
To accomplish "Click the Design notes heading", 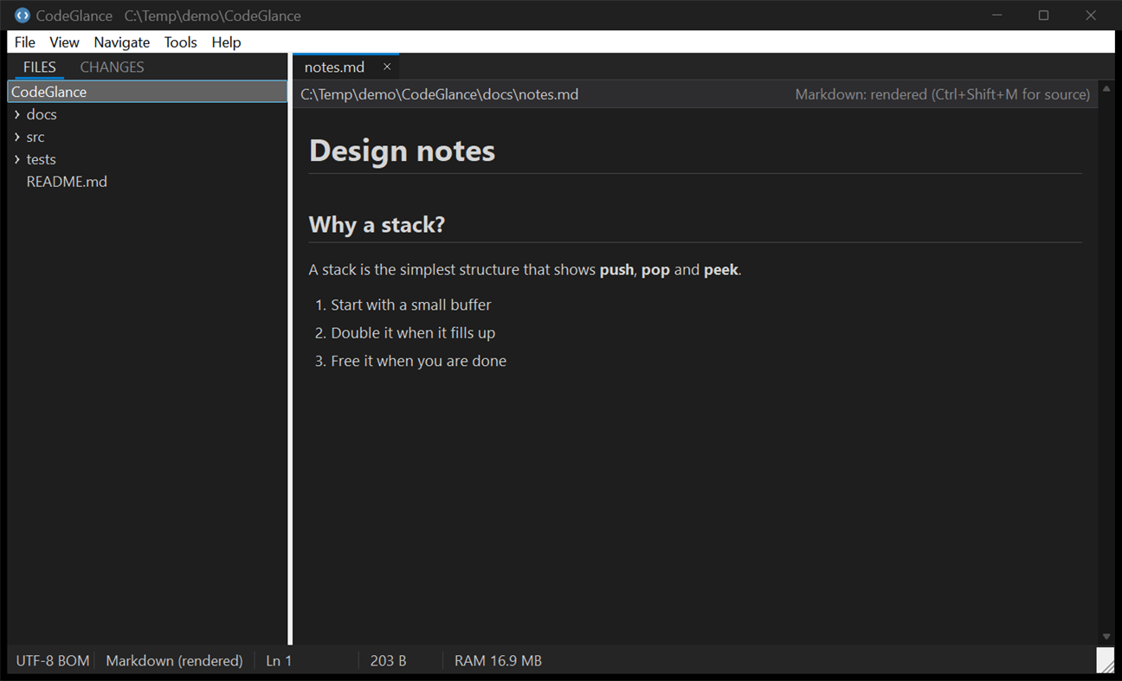I will (x=403, y=151).
